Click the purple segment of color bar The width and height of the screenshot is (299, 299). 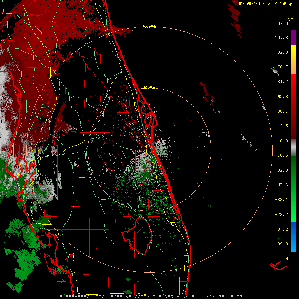click(293, 37)
